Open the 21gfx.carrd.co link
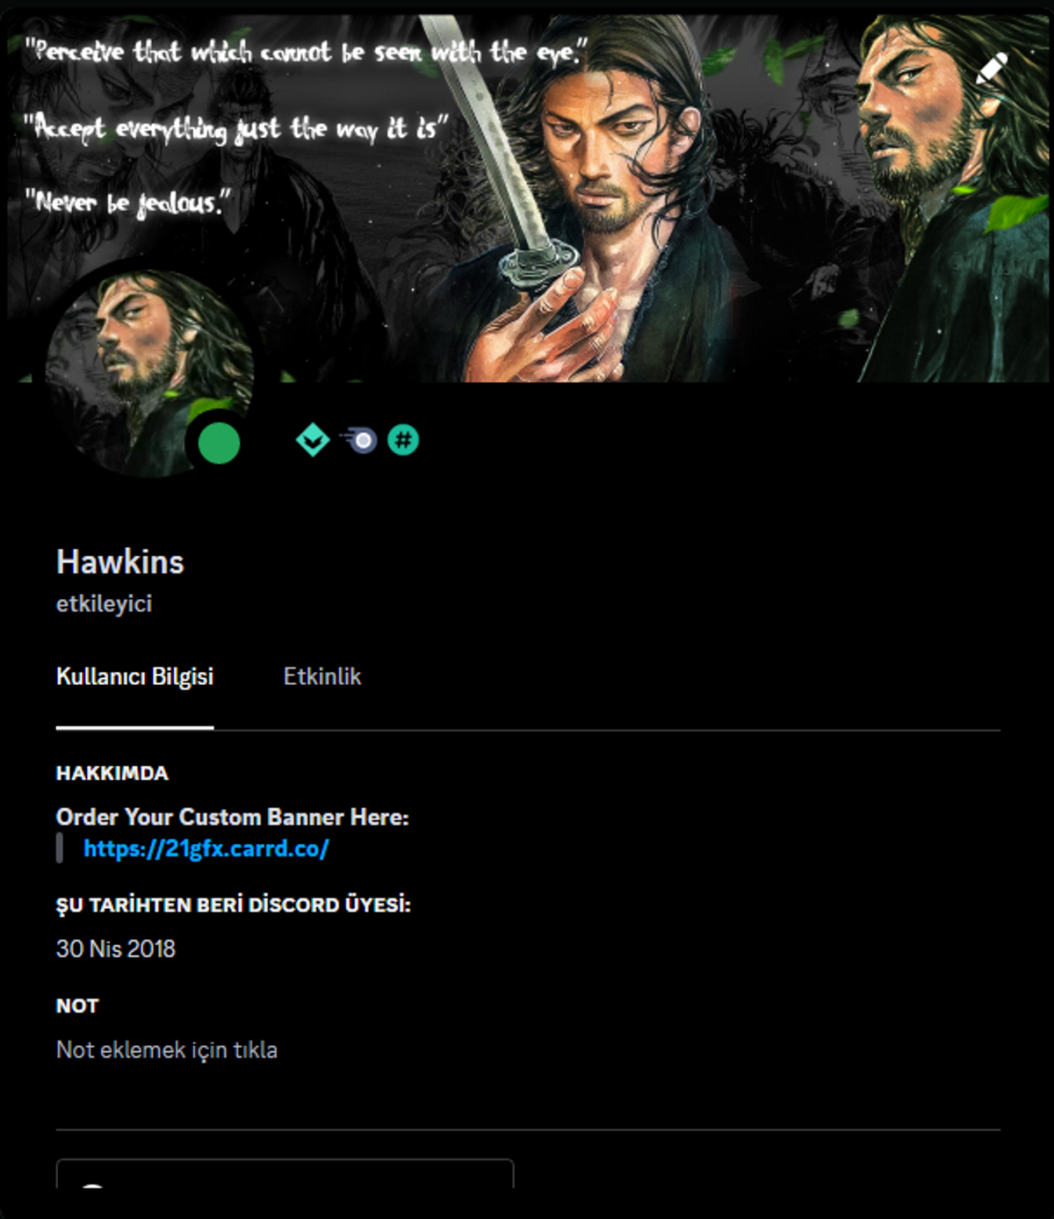This screenshot has height=1219, width=1054. point(206,848)
